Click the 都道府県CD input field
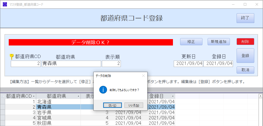263x126 pixels. click(x=26, y=64)
